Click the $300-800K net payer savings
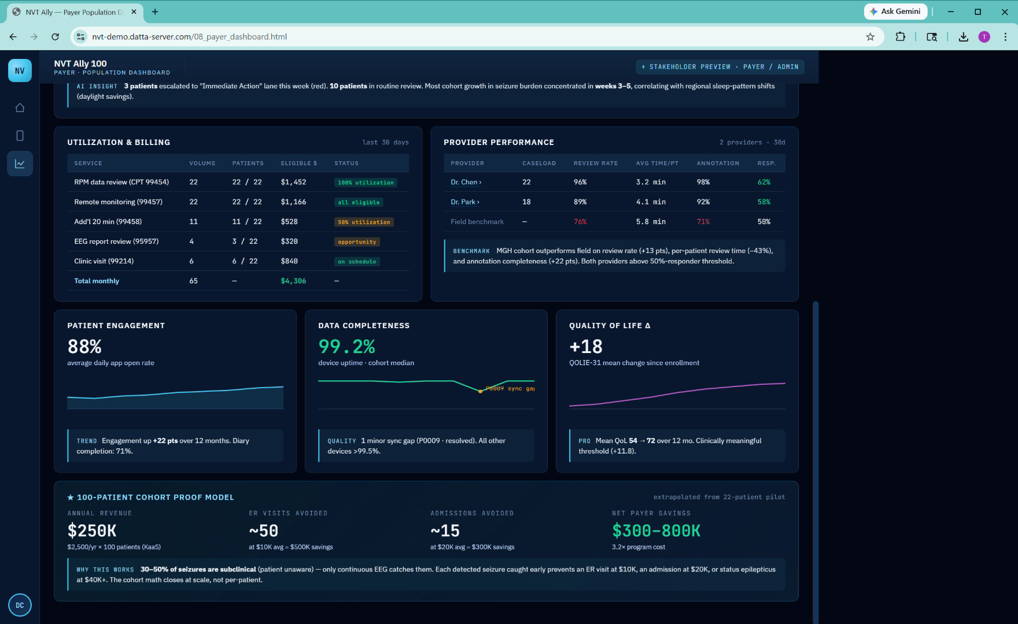 (x=656, y=530)
